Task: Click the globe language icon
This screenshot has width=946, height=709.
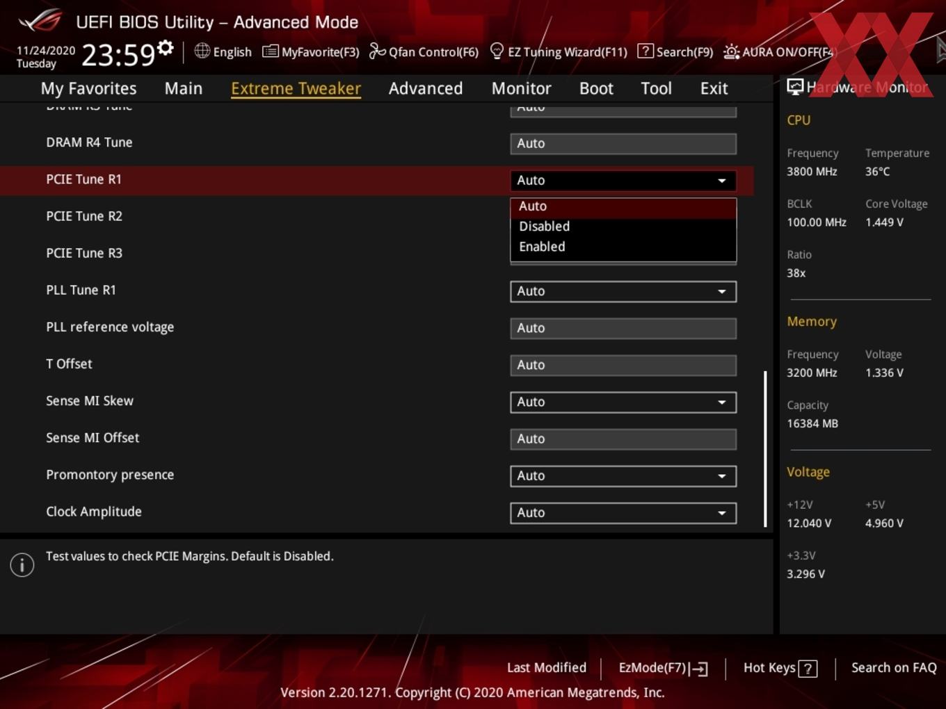Action: pyautogui.click(x=202, y=51)
